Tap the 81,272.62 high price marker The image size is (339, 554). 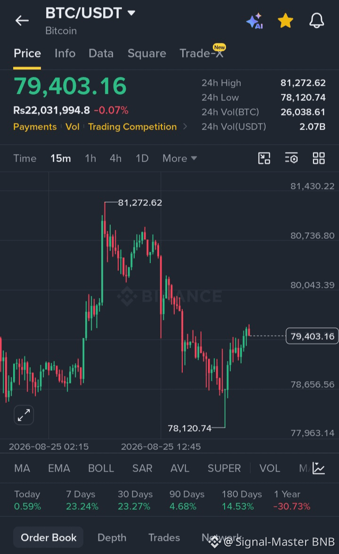click(x=140, y=203)
